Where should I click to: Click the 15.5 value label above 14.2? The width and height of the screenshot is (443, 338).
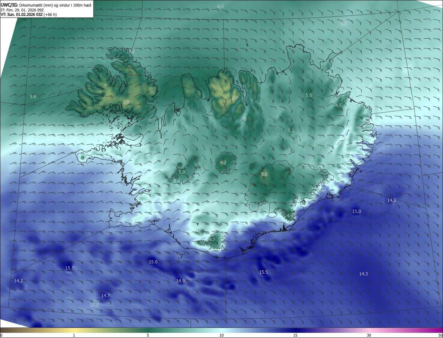pyautogui.click(x=70, y=268)
